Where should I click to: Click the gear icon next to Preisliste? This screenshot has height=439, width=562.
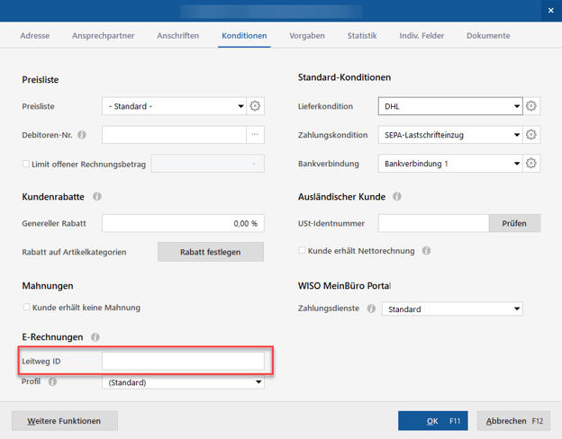[x=256, y=106]
